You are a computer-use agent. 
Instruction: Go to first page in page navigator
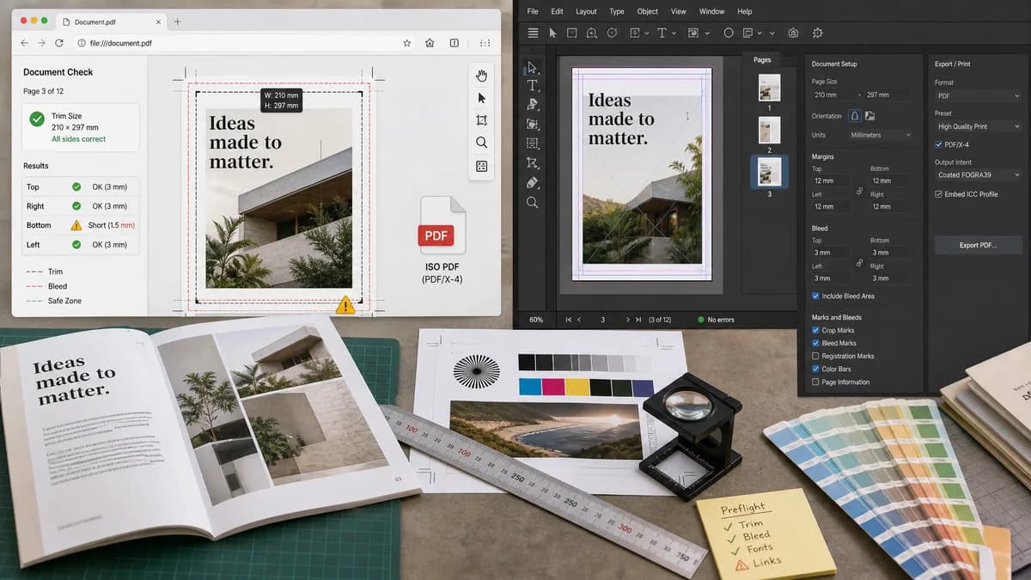[569, 320]
